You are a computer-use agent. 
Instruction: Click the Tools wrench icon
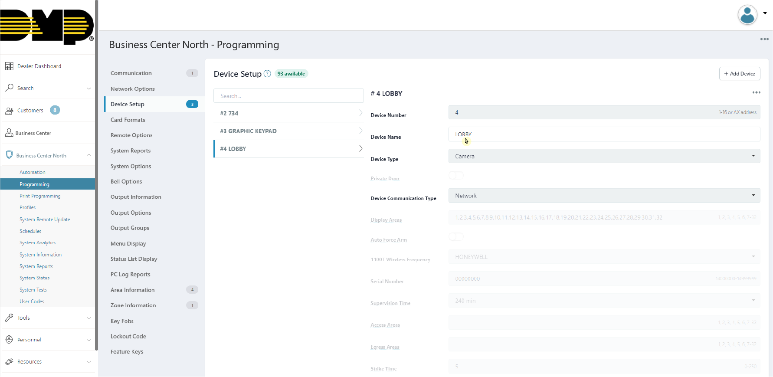click(x=9, y=318)
